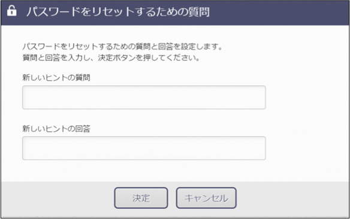Activate the empty field under 新しいヒントの回答
This screenshot has width=350, height=219.
pos(144,148)
